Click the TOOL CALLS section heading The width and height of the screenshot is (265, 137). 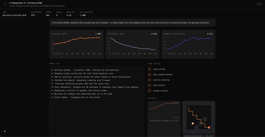coord(154,63)
